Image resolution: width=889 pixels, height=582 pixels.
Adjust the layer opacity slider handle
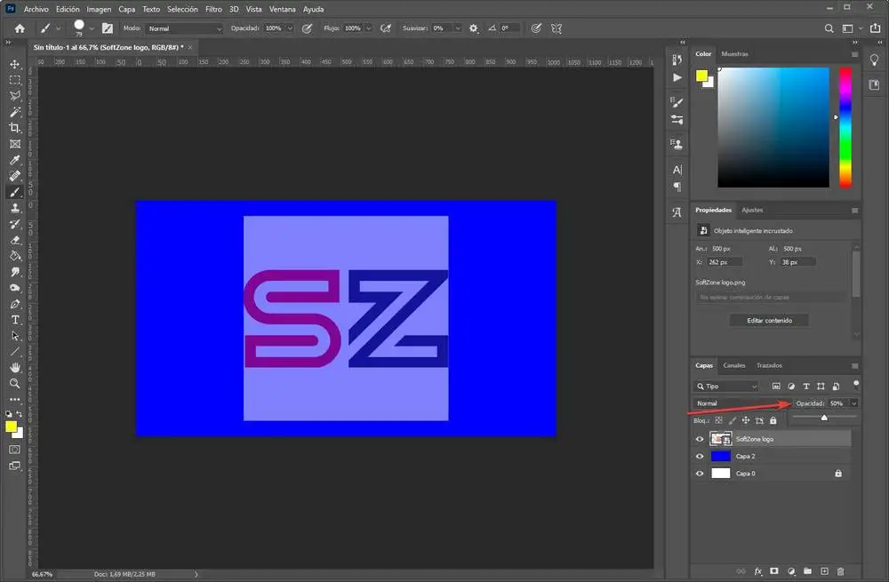click(824, 418)
